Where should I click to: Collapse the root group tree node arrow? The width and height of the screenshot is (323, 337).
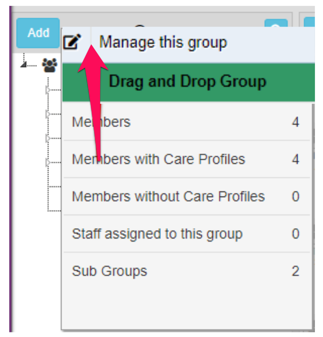click(x=24, y=65)
